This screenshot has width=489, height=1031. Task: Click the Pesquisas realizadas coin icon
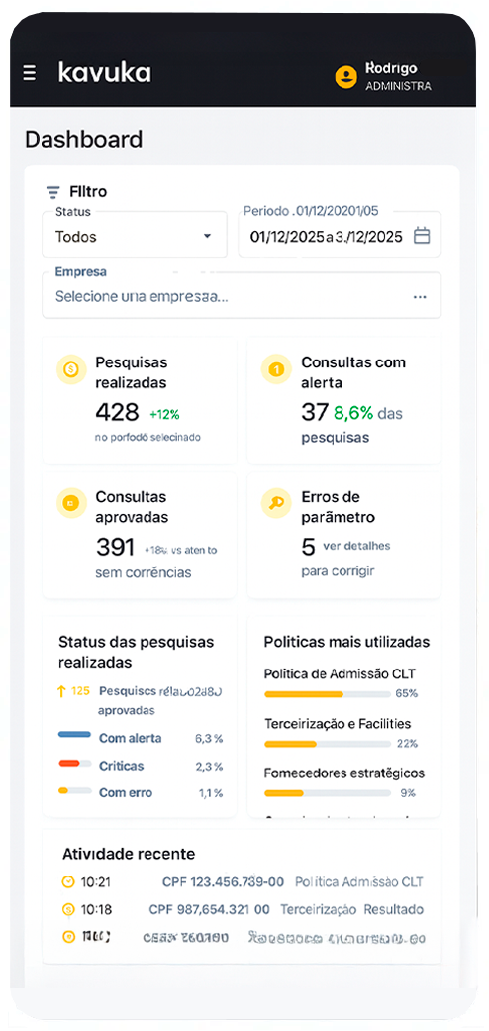pos(70,369)
